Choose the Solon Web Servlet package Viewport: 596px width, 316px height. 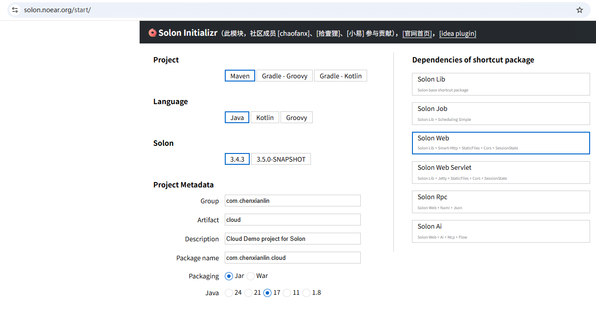[501, 172]
